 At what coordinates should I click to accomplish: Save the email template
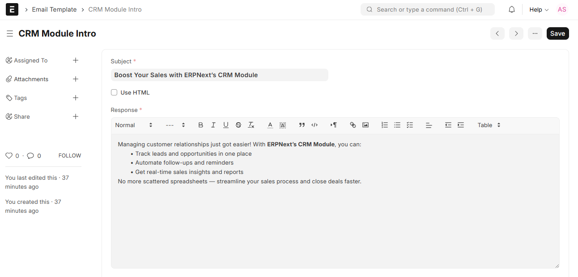click(557, 33)
